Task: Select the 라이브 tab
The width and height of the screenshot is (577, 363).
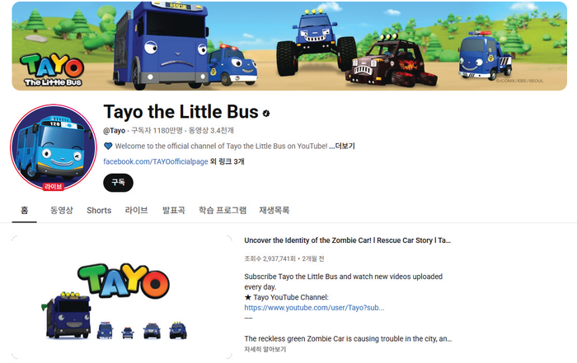Action: point(137,210)
